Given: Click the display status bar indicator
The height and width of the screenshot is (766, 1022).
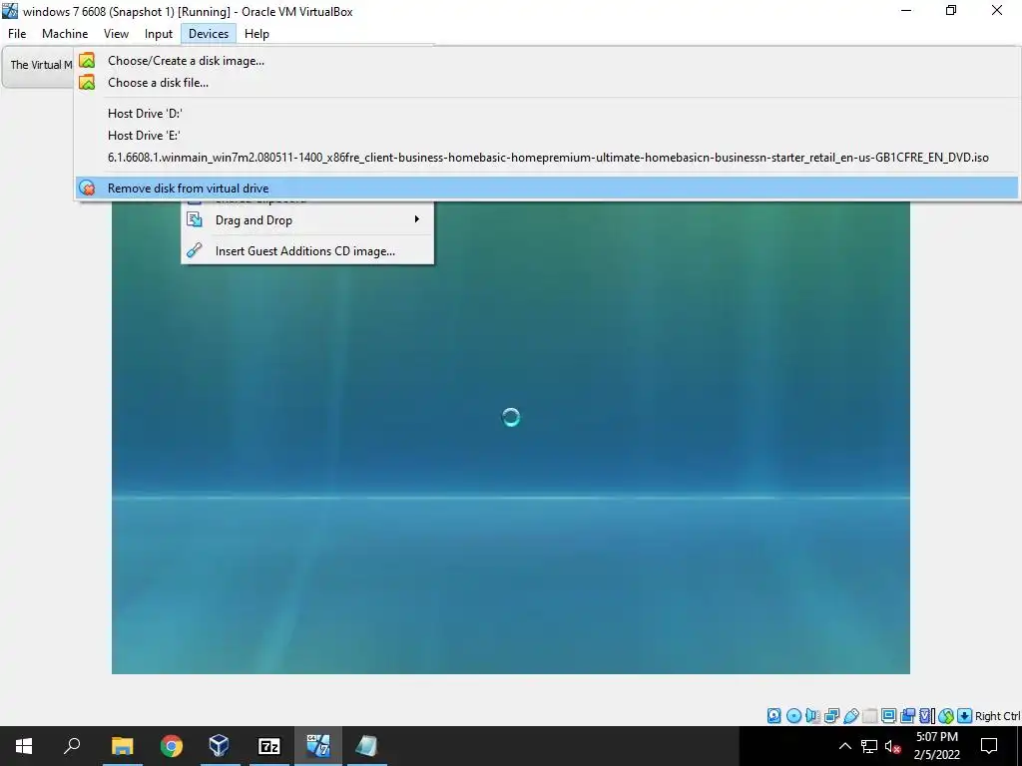Looking at the screenshot, I should pyautogui.click(x=888, y=716).
